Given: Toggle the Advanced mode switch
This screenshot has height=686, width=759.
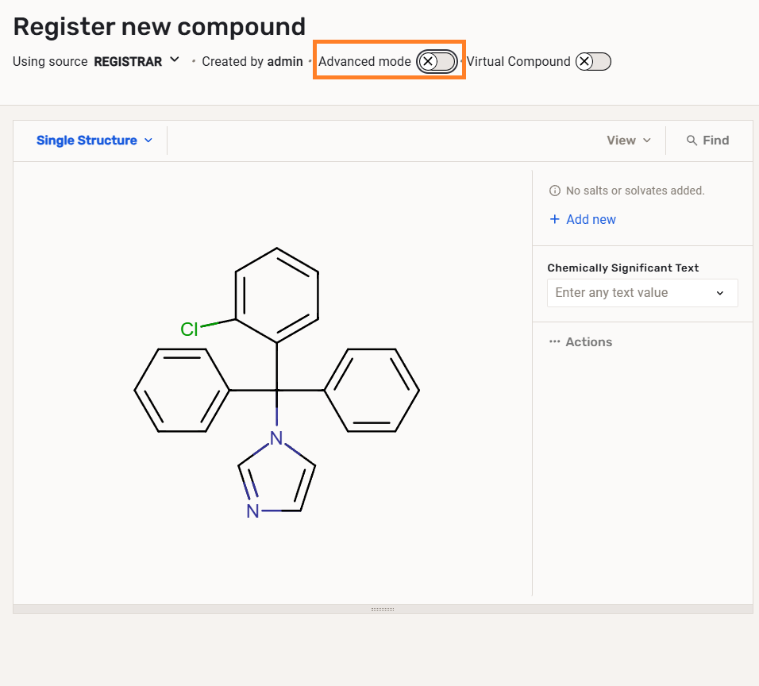Looking at the screenshot, I should point(437,62).
